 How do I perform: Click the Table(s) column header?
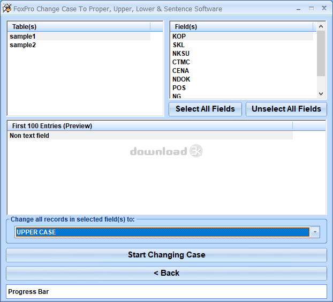point(79,27)
